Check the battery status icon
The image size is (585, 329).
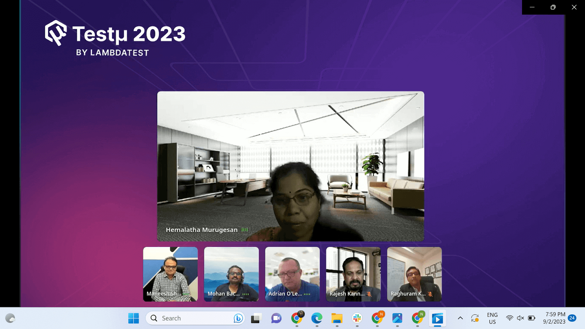532,318
